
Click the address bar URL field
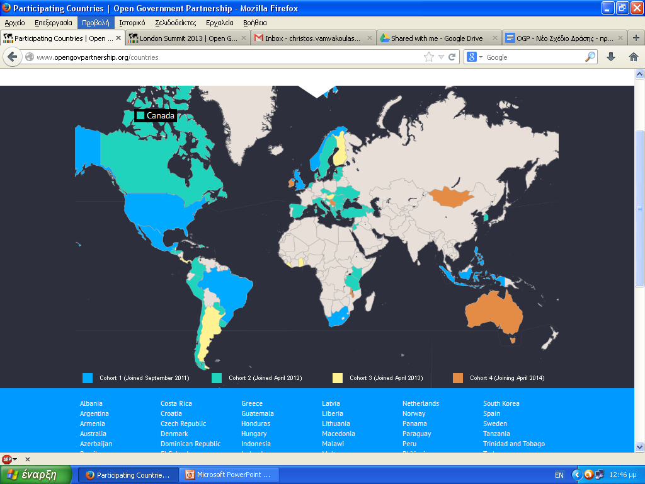tap(228, 57)
